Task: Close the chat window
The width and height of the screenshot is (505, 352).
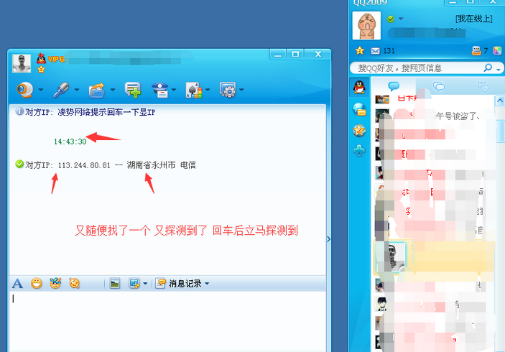Action: pos(318,54)
